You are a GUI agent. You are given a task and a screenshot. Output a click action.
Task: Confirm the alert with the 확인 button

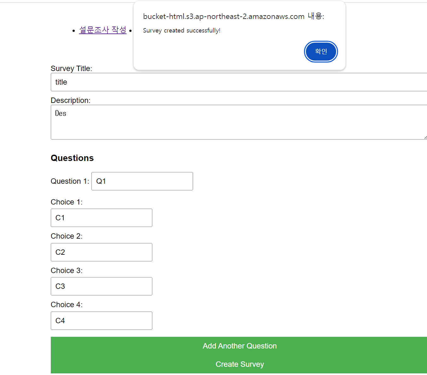click(x=321, y=51)
